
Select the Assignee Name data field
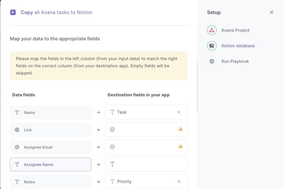(51, 164)
